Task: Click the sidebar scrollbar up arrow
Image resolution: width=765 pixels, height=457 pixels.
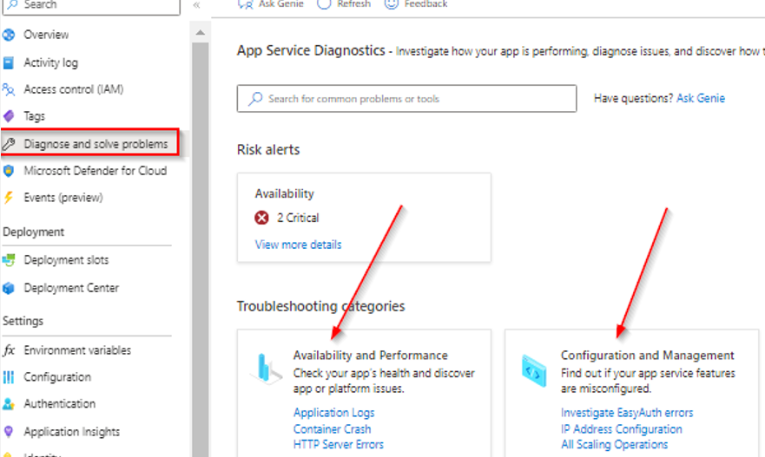Action: [200, 33]
